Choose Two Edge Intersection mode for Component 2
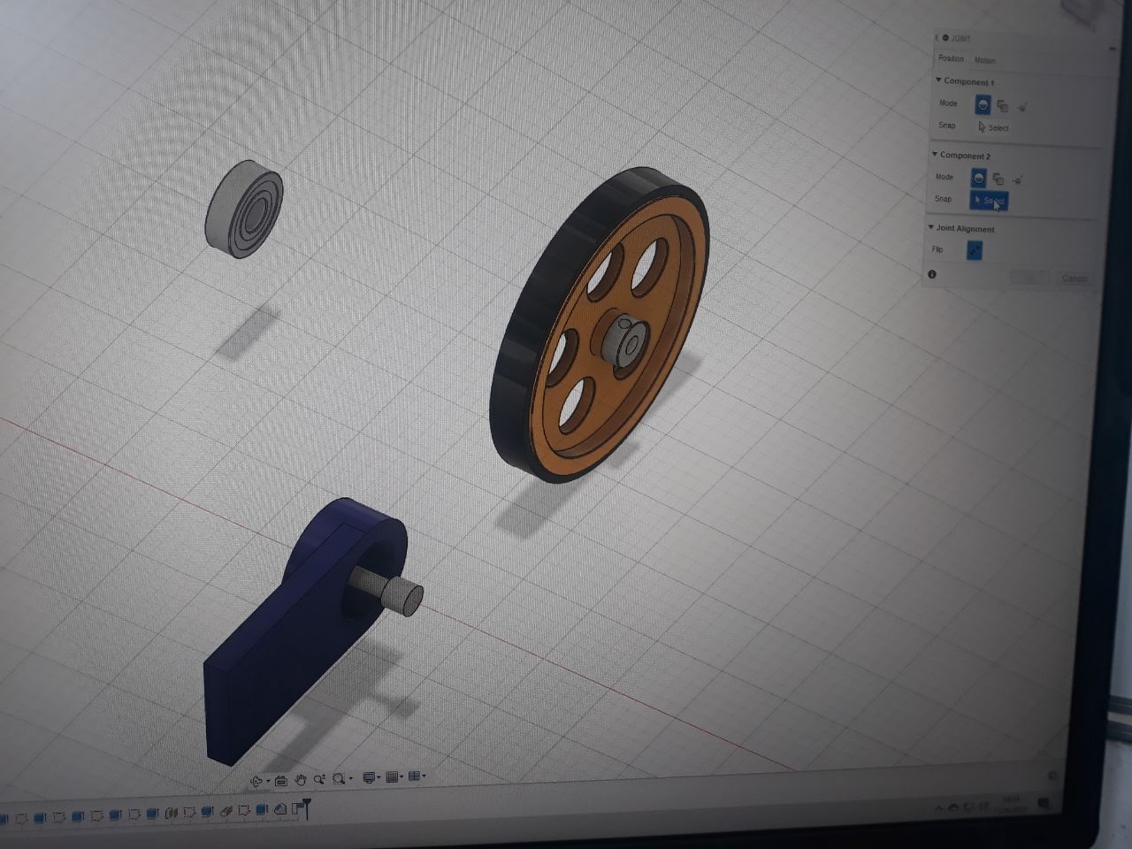The width and height of the screenshot is (1132, 849). [1018, 179]
